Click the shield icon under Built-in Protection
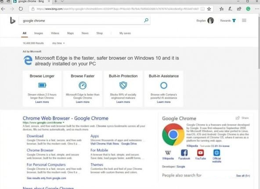Image resolution: width=260 pixels, height=189 pixels. 123,85
